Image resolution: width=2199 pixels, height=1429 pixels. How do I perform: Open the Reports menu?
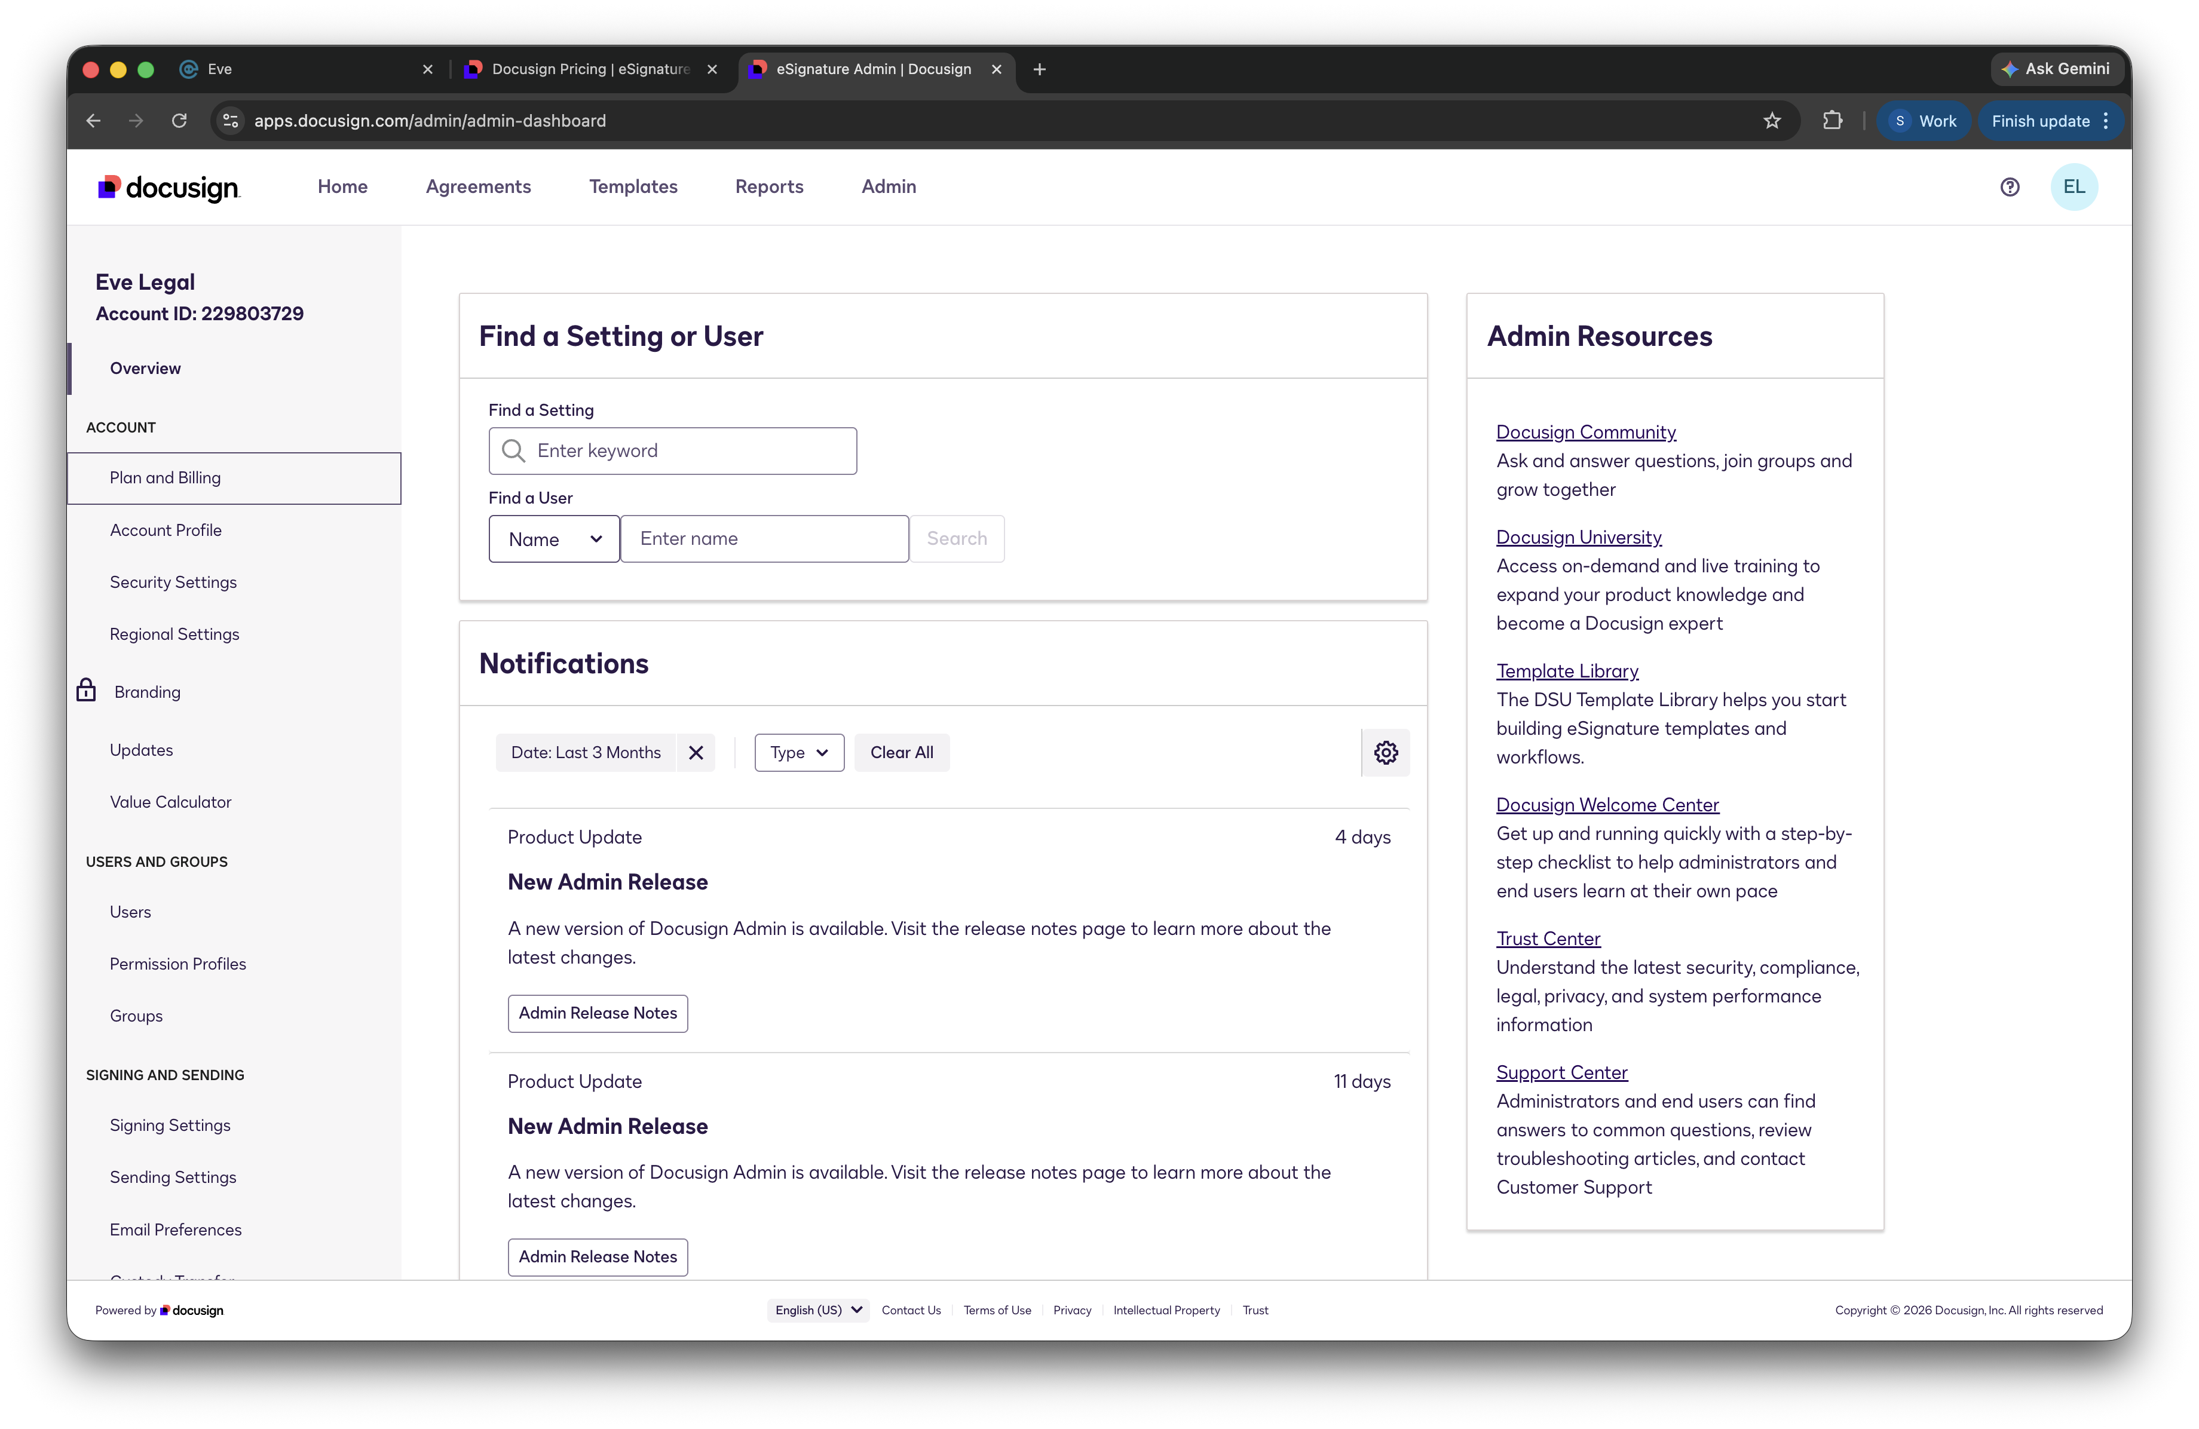point(770,186)
